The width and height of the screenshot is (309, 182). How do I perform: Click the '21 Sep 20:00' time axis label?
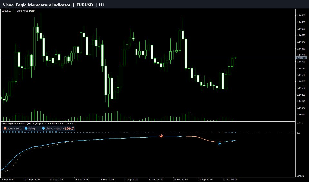click(205, 180)
